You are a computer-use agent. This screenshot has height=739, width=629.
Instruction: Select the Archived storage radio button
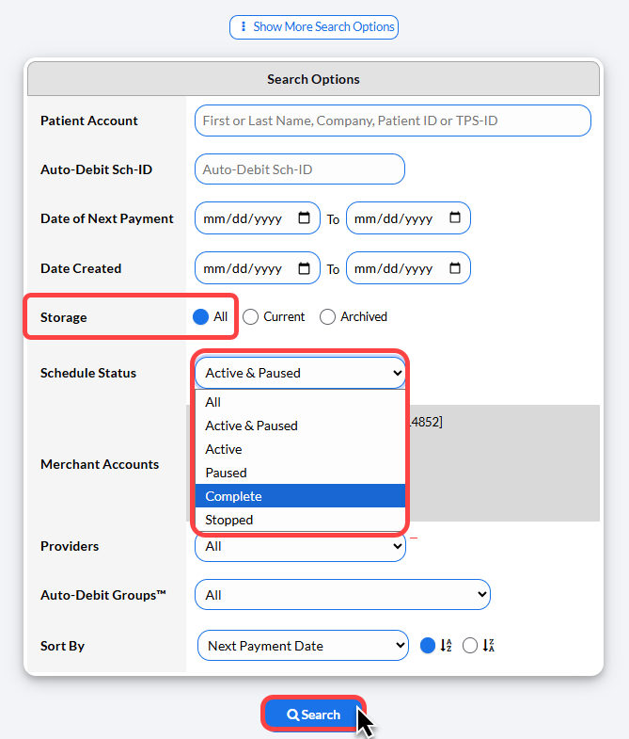point(327,316)
